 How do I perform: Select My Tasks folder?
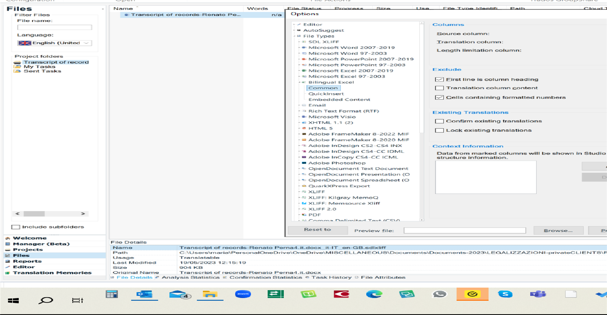(39, 66)
